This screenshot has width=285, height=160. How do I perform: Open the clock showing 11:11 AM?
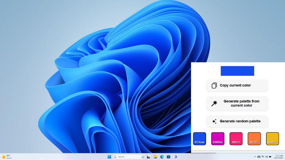278,157
